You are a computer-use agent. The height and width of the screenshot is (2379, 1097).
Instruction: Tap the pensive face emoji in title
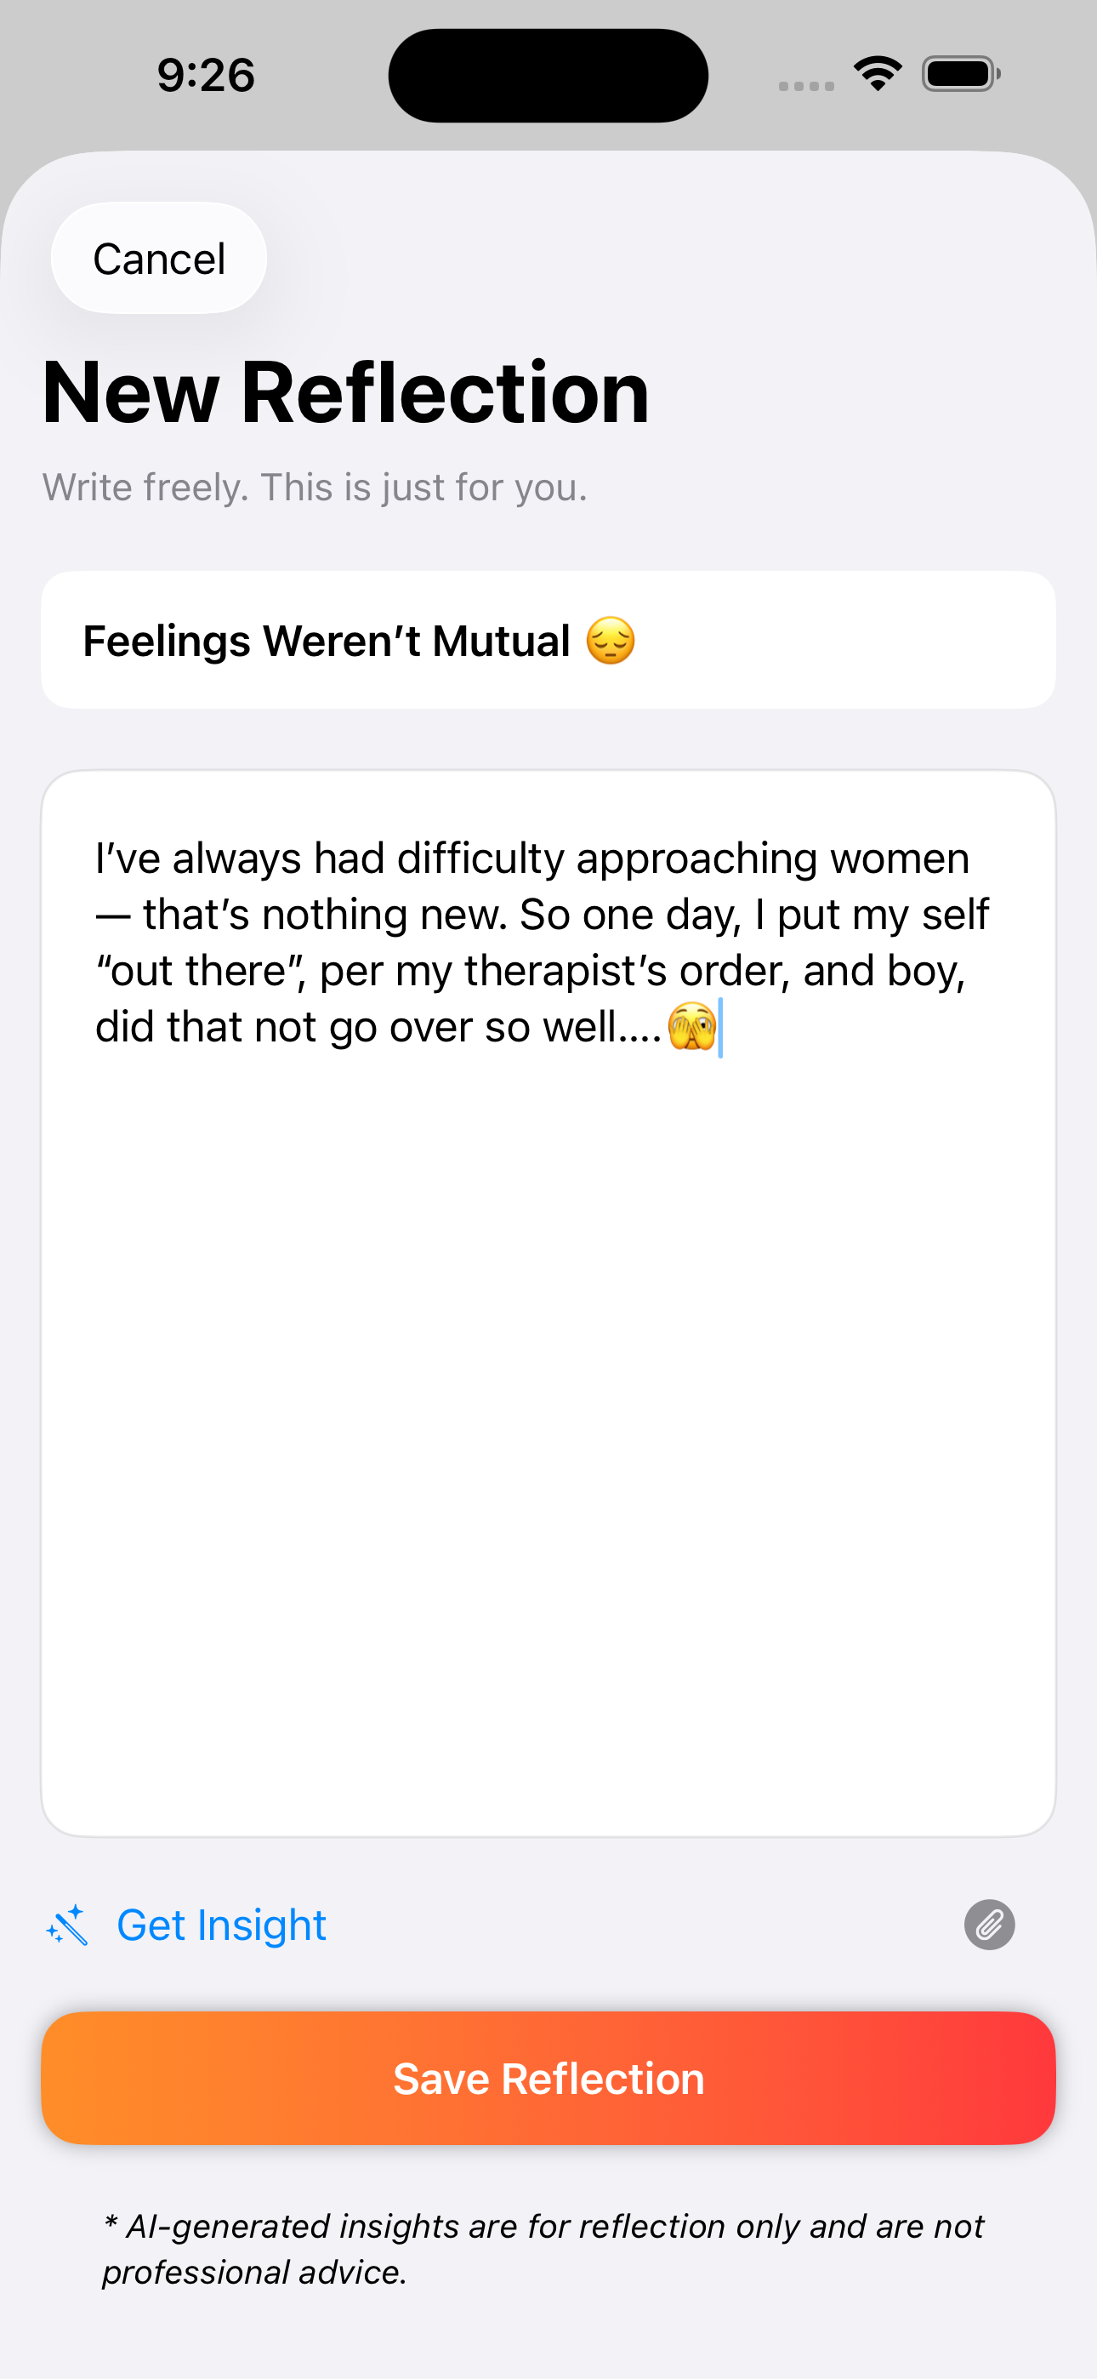(x=611, y=641)
